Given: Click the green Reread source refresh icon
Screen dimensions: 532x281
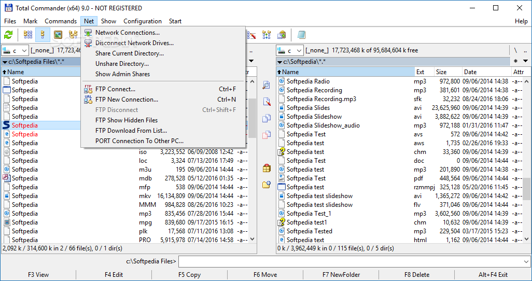Looking at the screenshot, I should pyautogui.click(x=8, y=35).
